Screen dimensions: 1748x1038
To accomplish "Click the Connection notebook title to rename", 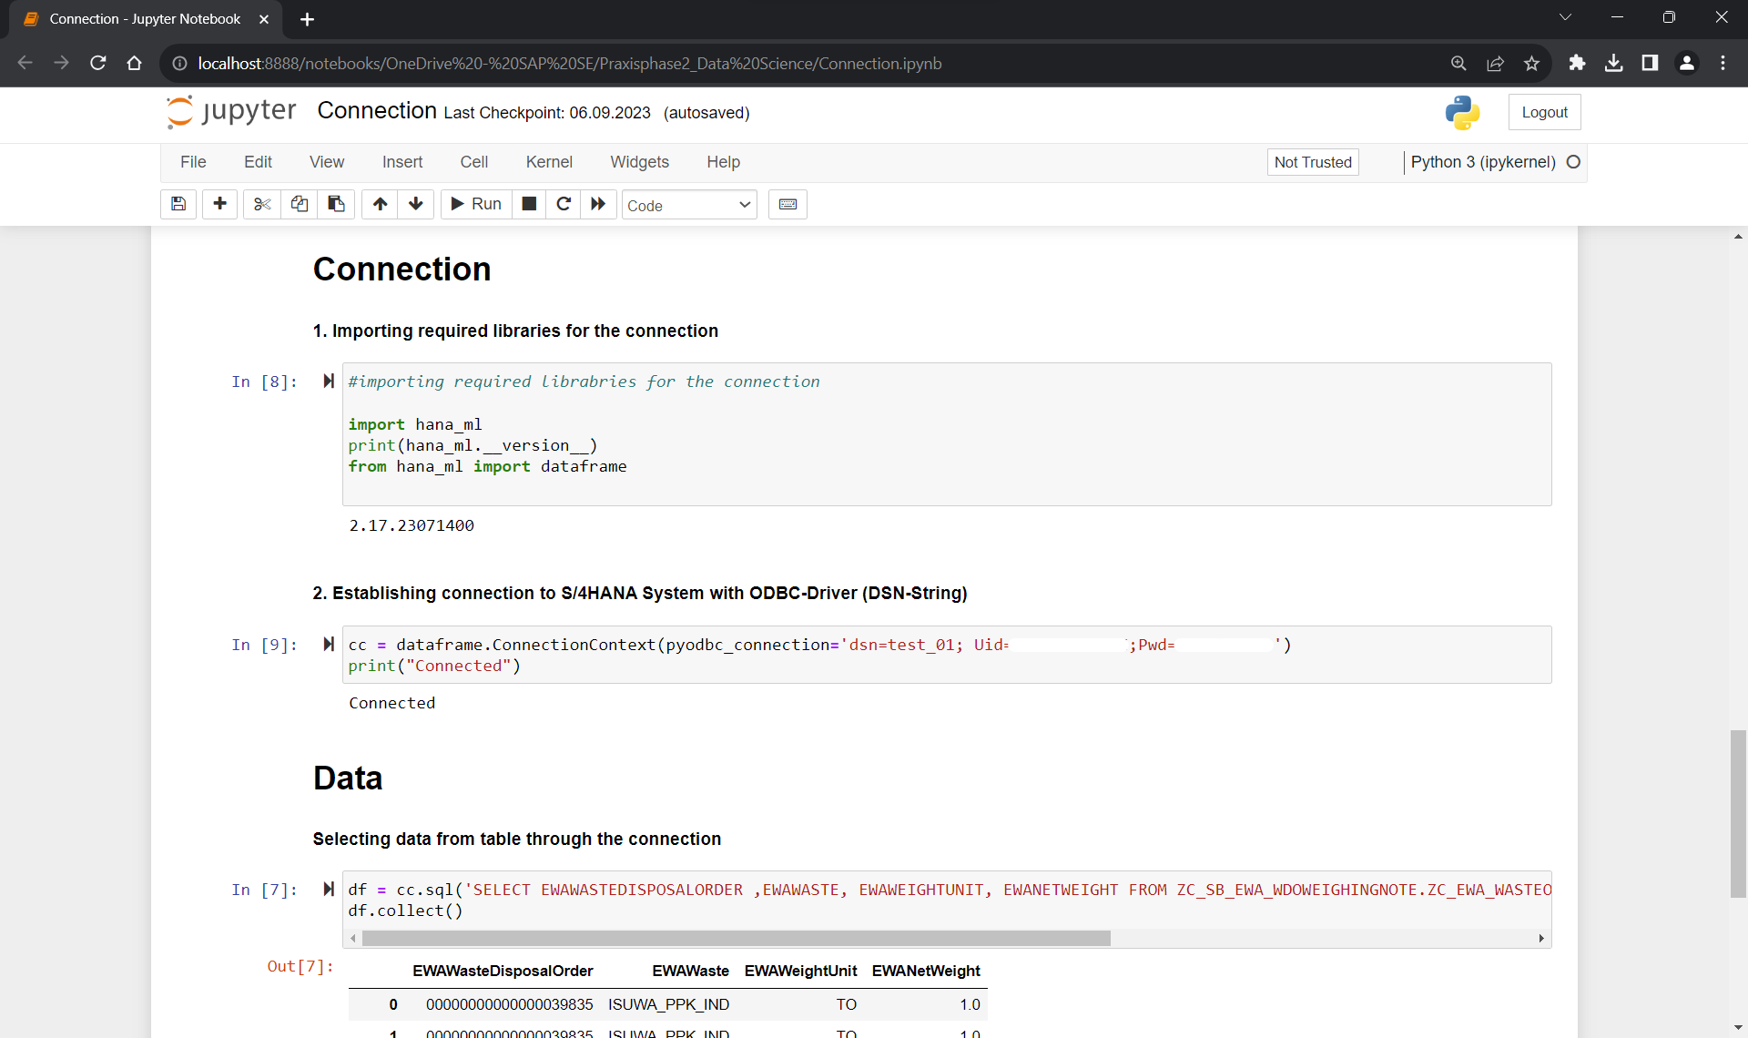I will [x=377, y=111].
